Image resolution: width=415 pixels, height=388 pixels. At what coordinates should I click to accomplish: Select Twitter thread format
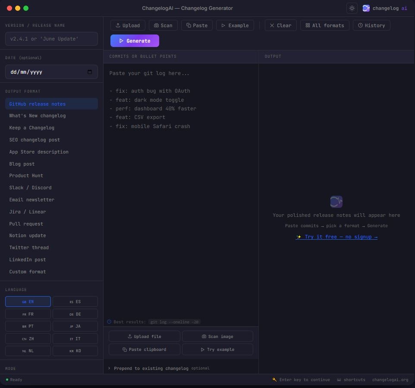(51, 247)
